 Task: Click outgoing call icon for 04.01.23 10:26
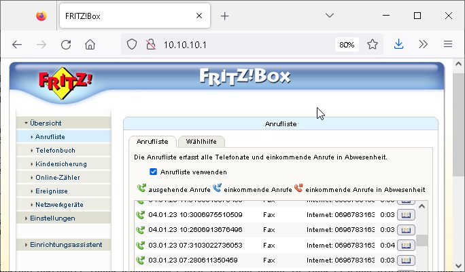140,230
